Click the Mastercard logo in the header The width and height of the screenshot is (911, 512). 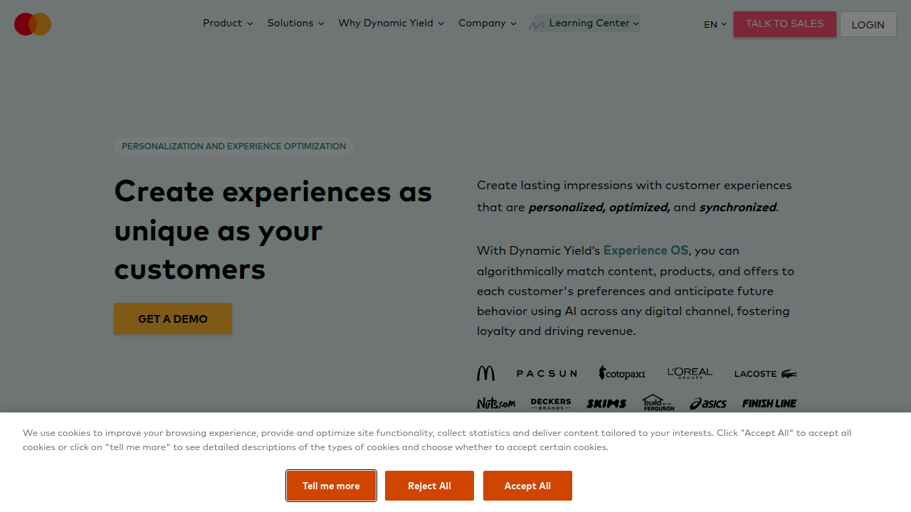click(33, 24)
